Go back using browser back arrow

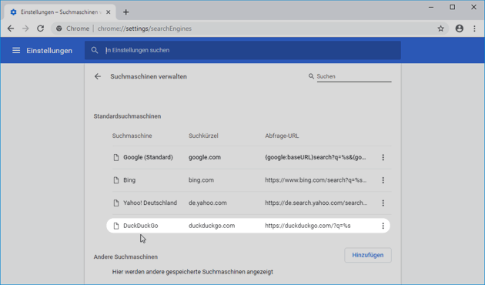click(11, 28)
